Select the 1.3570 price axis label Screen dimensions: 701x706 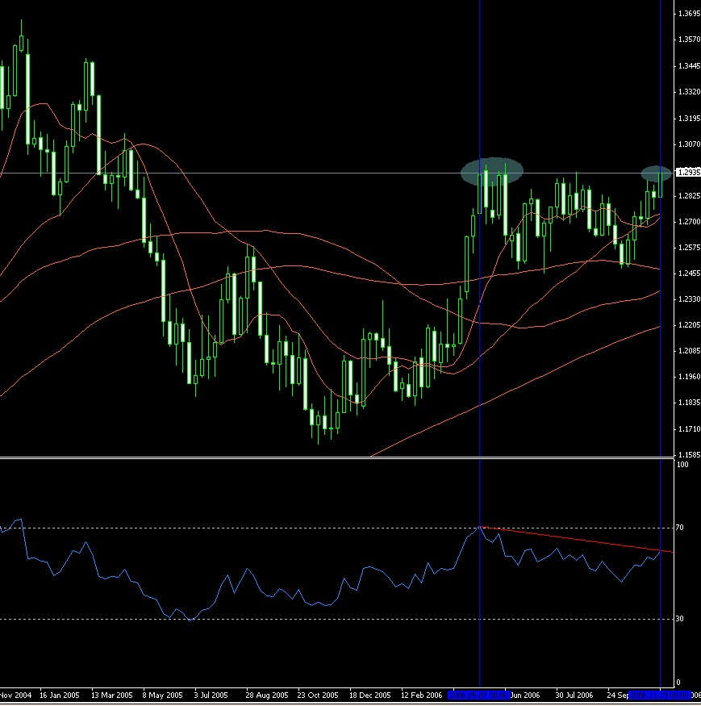coord(689,40)
